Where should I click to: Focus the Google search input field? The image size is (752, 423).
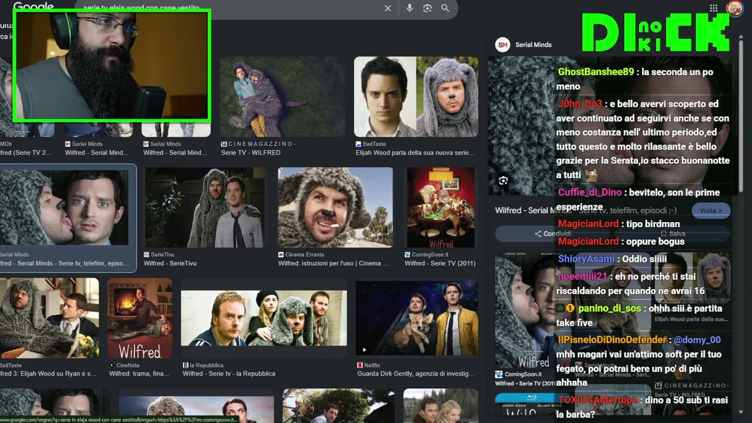(x=229, y=8)
